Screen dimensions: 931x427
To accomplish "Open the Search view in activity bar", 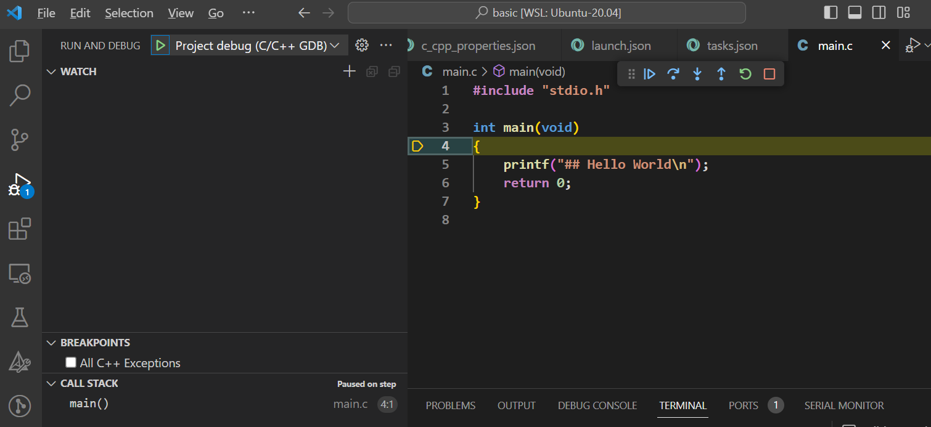I will coord(20,96).
